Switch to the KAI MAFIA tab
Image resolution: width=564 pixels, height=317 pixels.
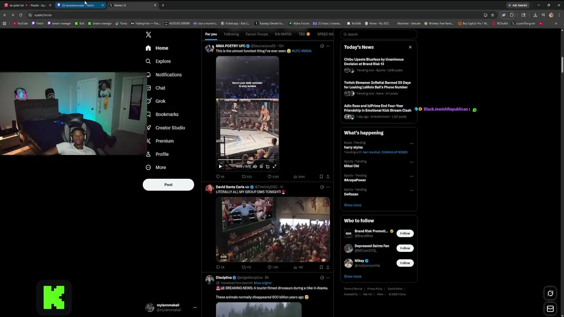(x=283, y=34)
